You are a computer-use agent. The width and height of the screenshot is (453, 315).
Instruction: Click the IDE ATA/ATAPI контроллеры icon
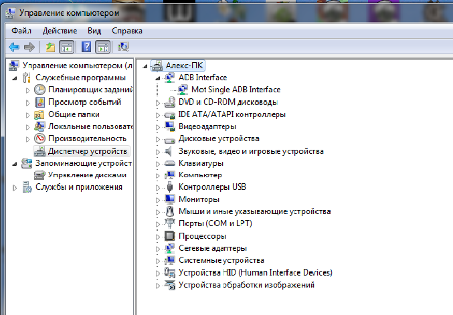pos(169,114)
